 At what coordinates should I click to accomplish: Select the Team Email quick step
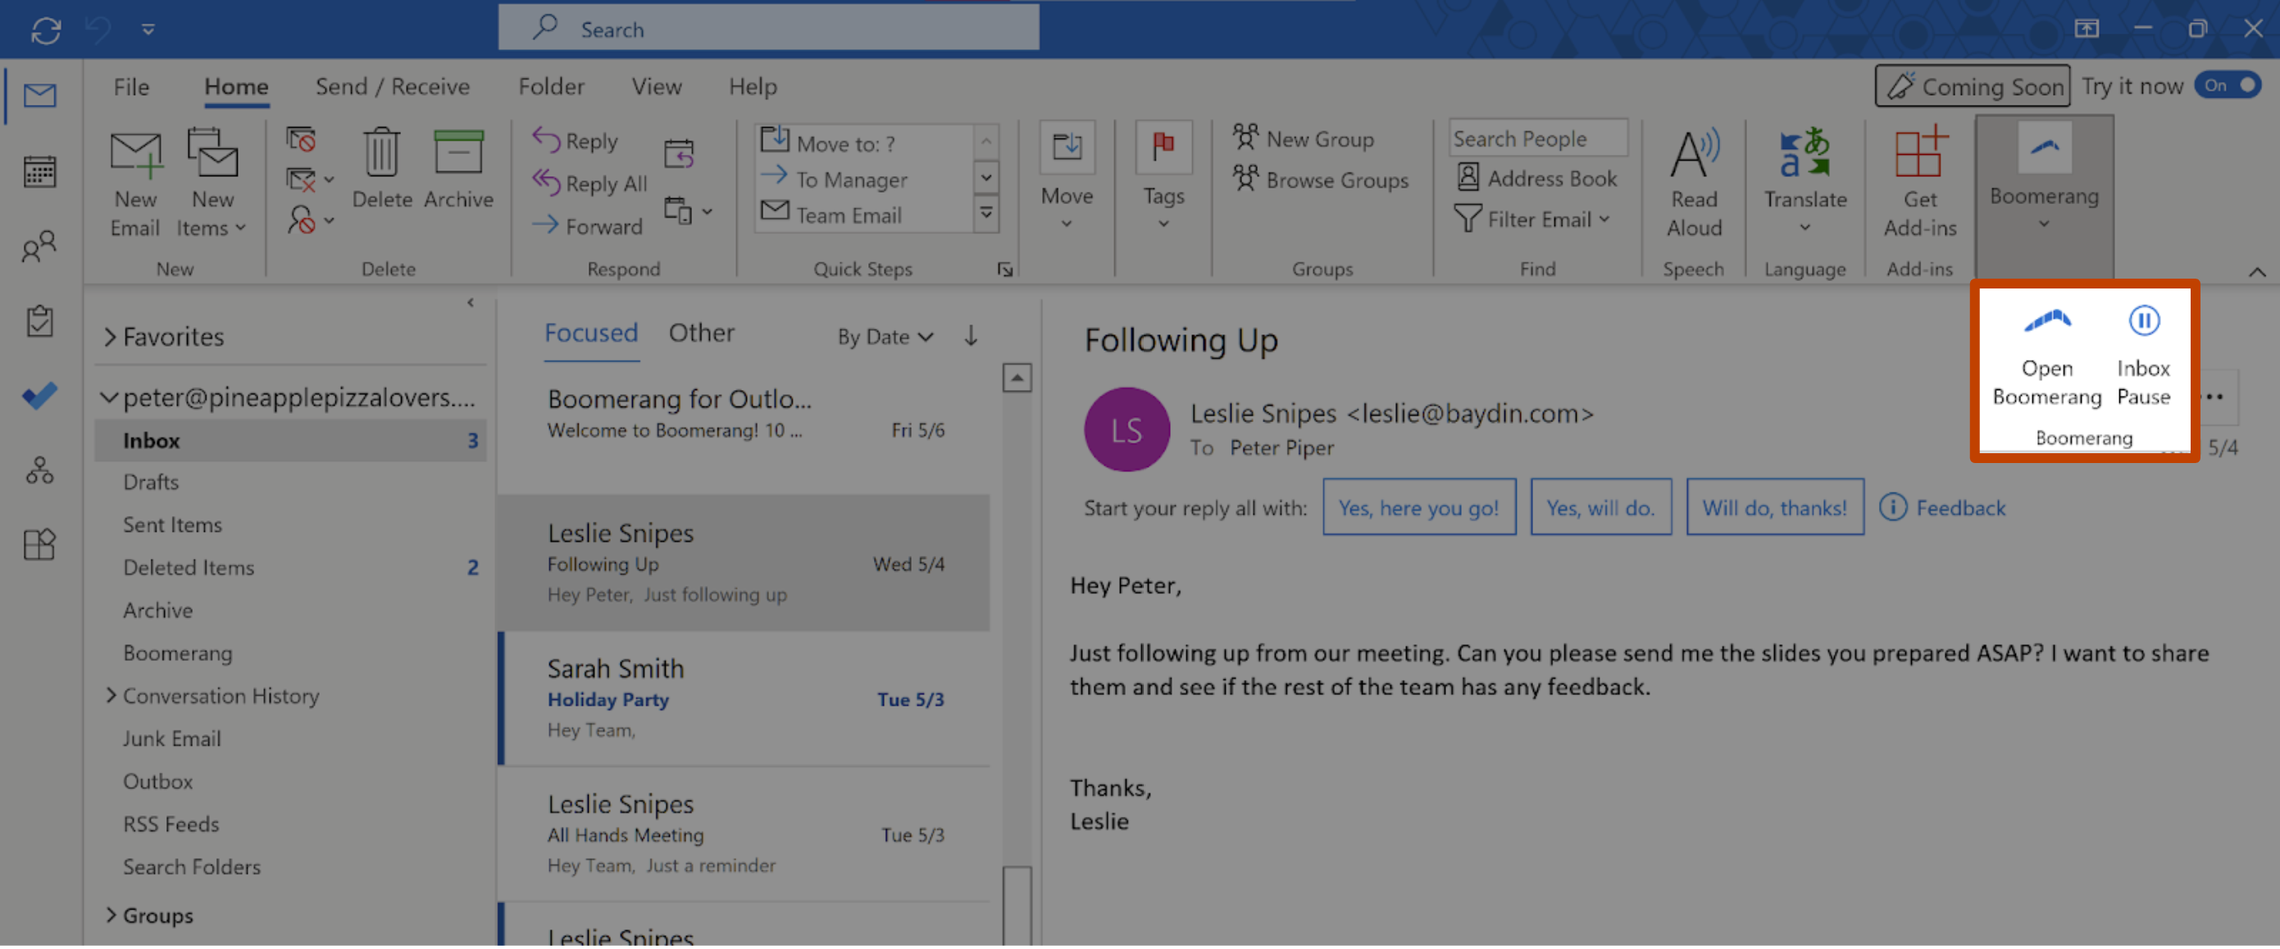(832, 215)
